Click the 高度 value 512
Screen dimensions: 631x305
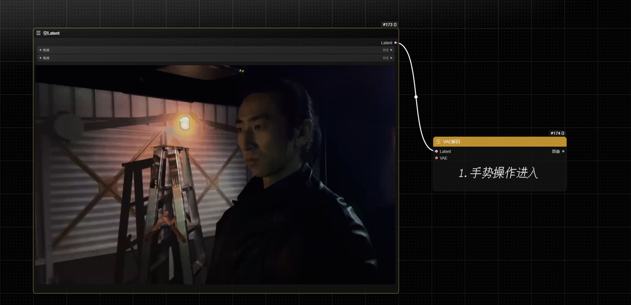coord(386,58)
